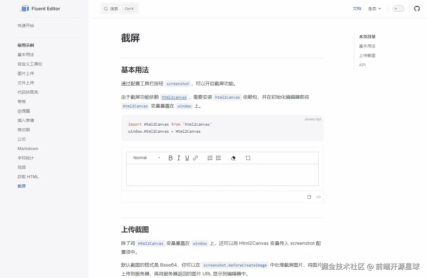This screenshot has width=427, height=278.
Task: Insert a hyperlink using the link icon
Action: pos(195,158)
